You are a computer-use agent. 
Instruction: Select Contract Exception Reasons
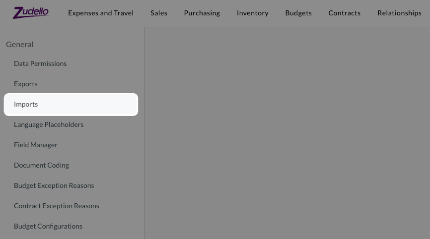pyautogui.click(x=57, y=206)
